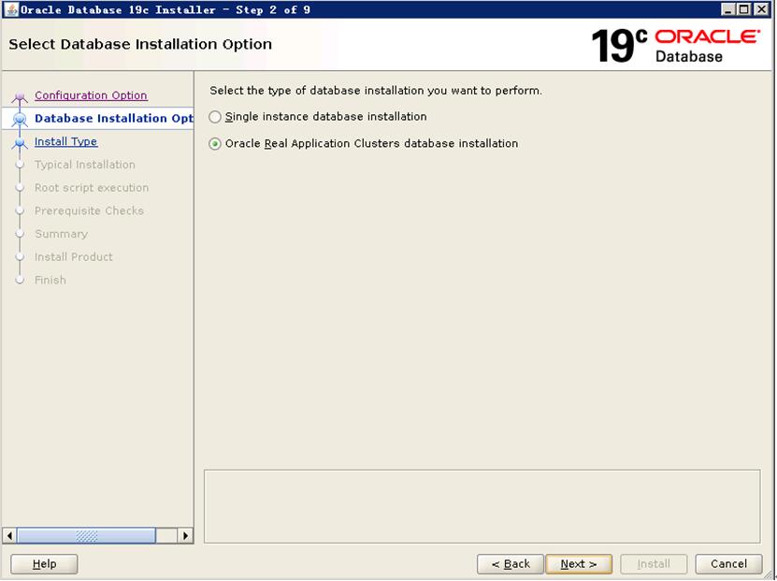Click the Typical Installation step text
This screenshot has height=581, width=777.
[x=85, y=165]
